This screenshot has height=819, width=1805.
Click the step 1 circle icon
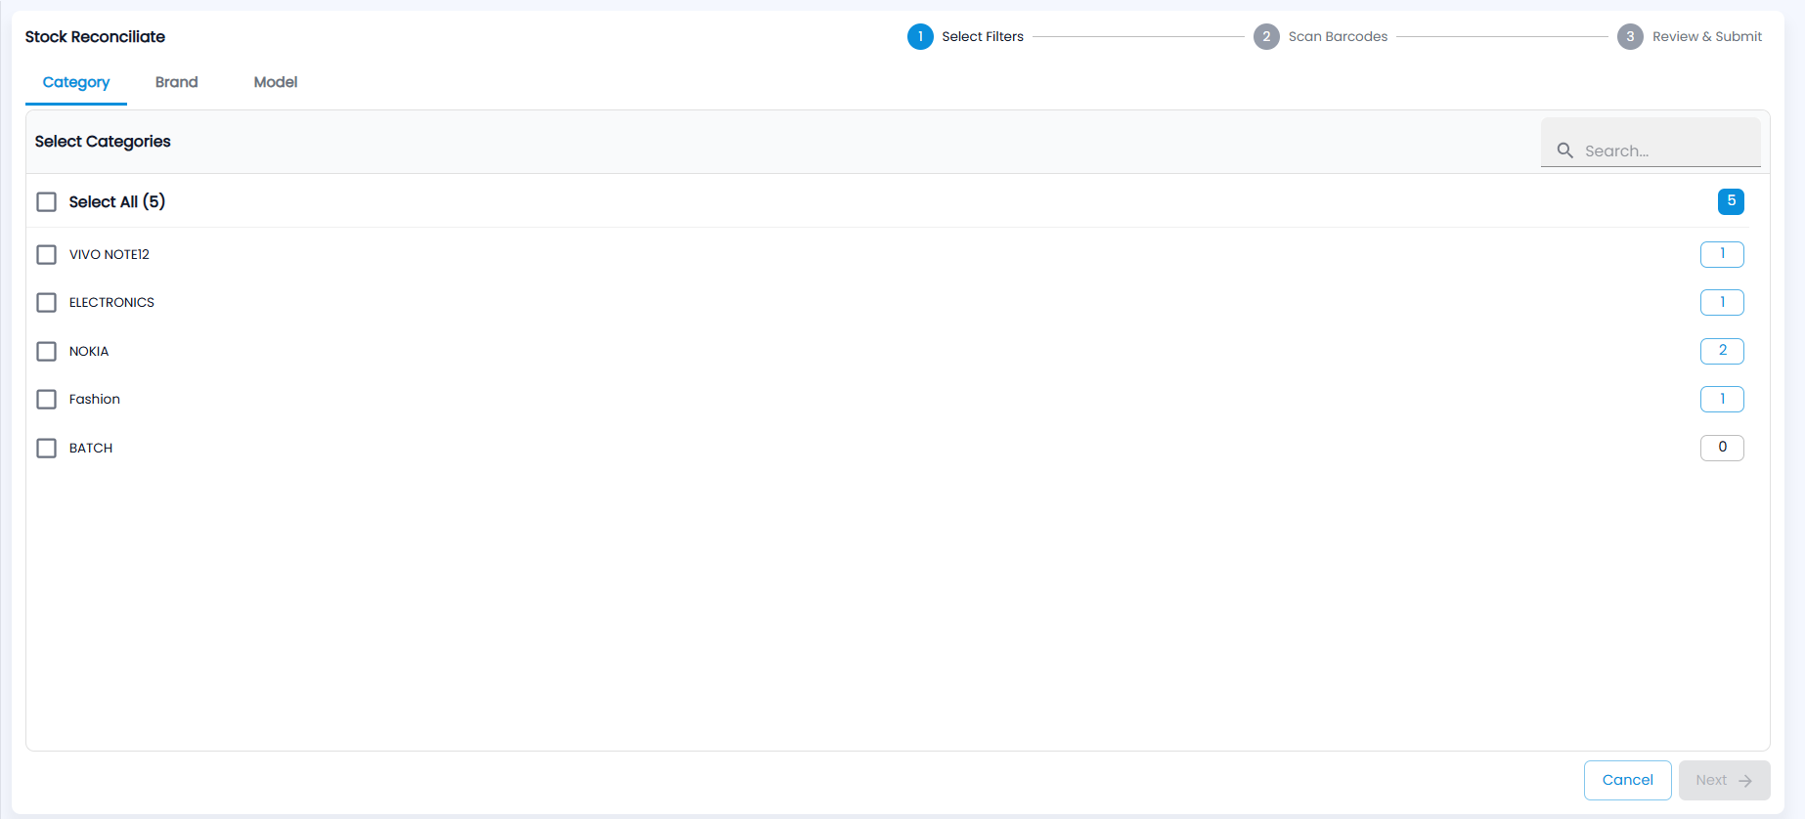(920, 37)
